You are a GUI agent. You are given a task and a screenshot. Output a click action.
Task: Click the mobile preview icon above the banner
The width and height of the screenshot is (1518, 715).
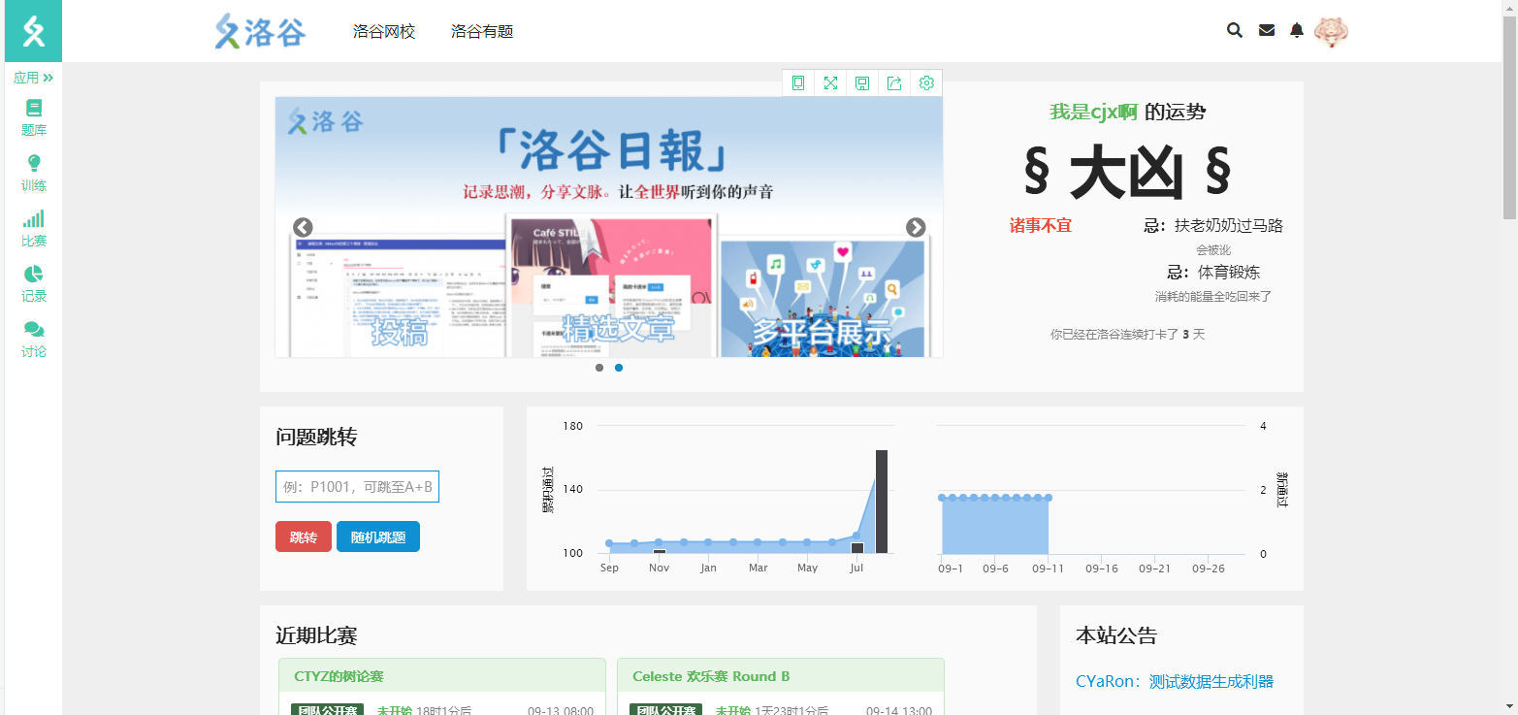click(x=797, y=83)
